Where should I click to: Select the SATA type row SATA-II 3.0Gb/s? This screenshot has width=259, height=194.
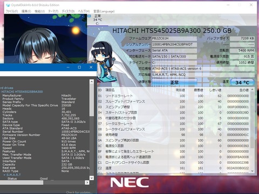coord(45,122)
